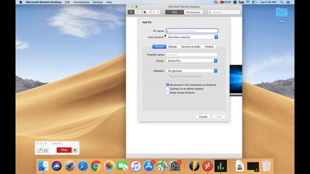The height and width of the screenshot is (174, 310).
Task: Open the Apple menu
Action: point(21,2)
